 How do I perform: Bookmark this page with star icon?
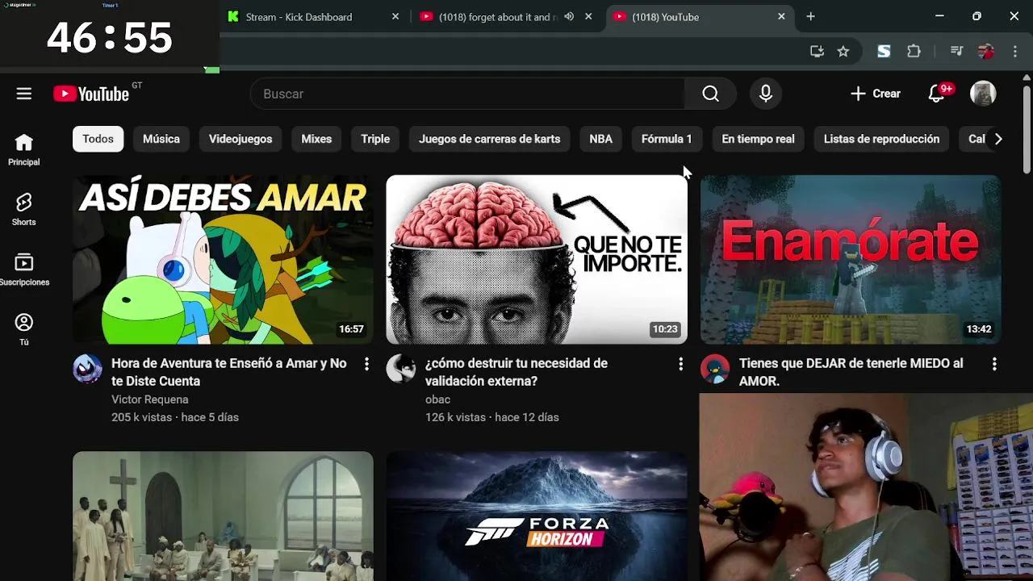pyautogui.click(x=843, y=52)
